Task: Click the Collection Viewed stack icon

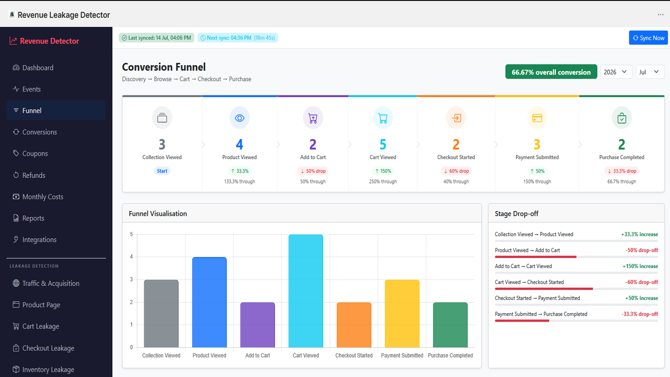Action: [162, 118]
